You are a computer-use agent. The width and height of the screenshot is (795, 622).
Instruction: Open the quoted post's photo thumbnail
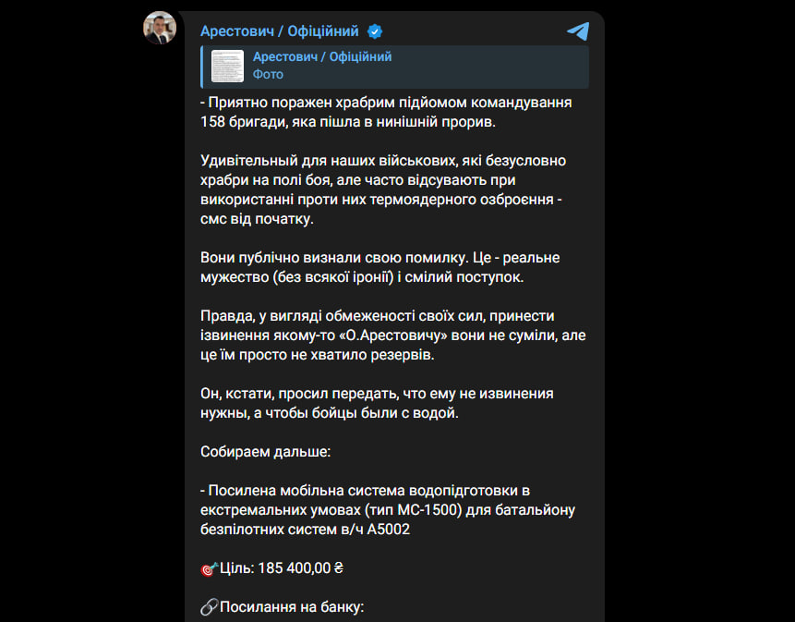point(227,66)
